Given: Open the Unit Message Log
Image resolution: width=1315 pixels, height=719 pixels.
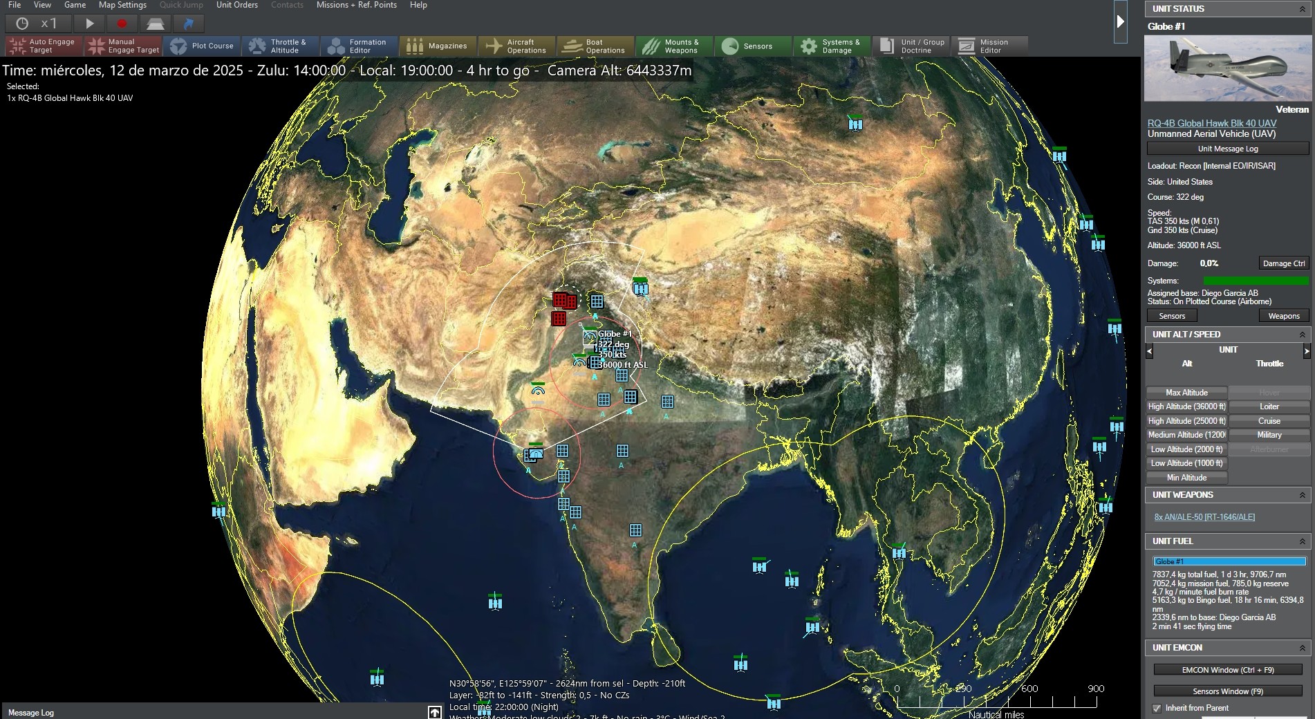Looking at the screenshot, I should click(1227, 148).
